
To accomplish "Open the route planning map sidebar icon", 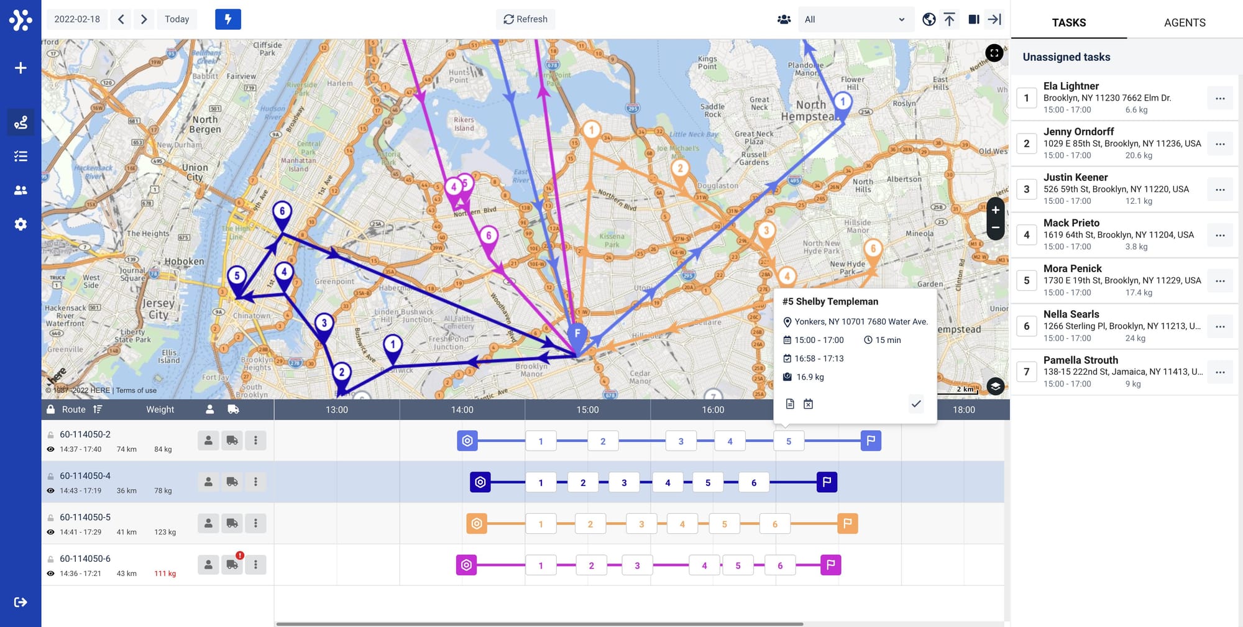I will click(21, 122).
